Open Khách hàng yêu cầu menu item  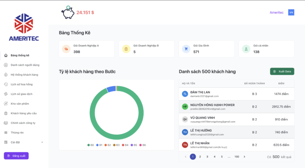[24, 114]
